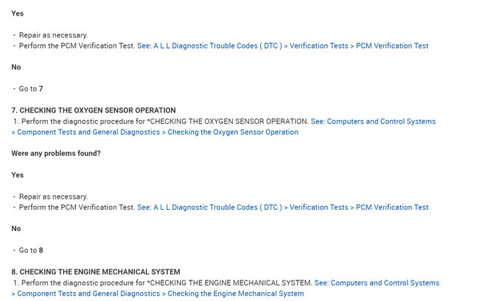
Task: Open "Checking the Engine Mechanical System" link
Action: (236, 294)
